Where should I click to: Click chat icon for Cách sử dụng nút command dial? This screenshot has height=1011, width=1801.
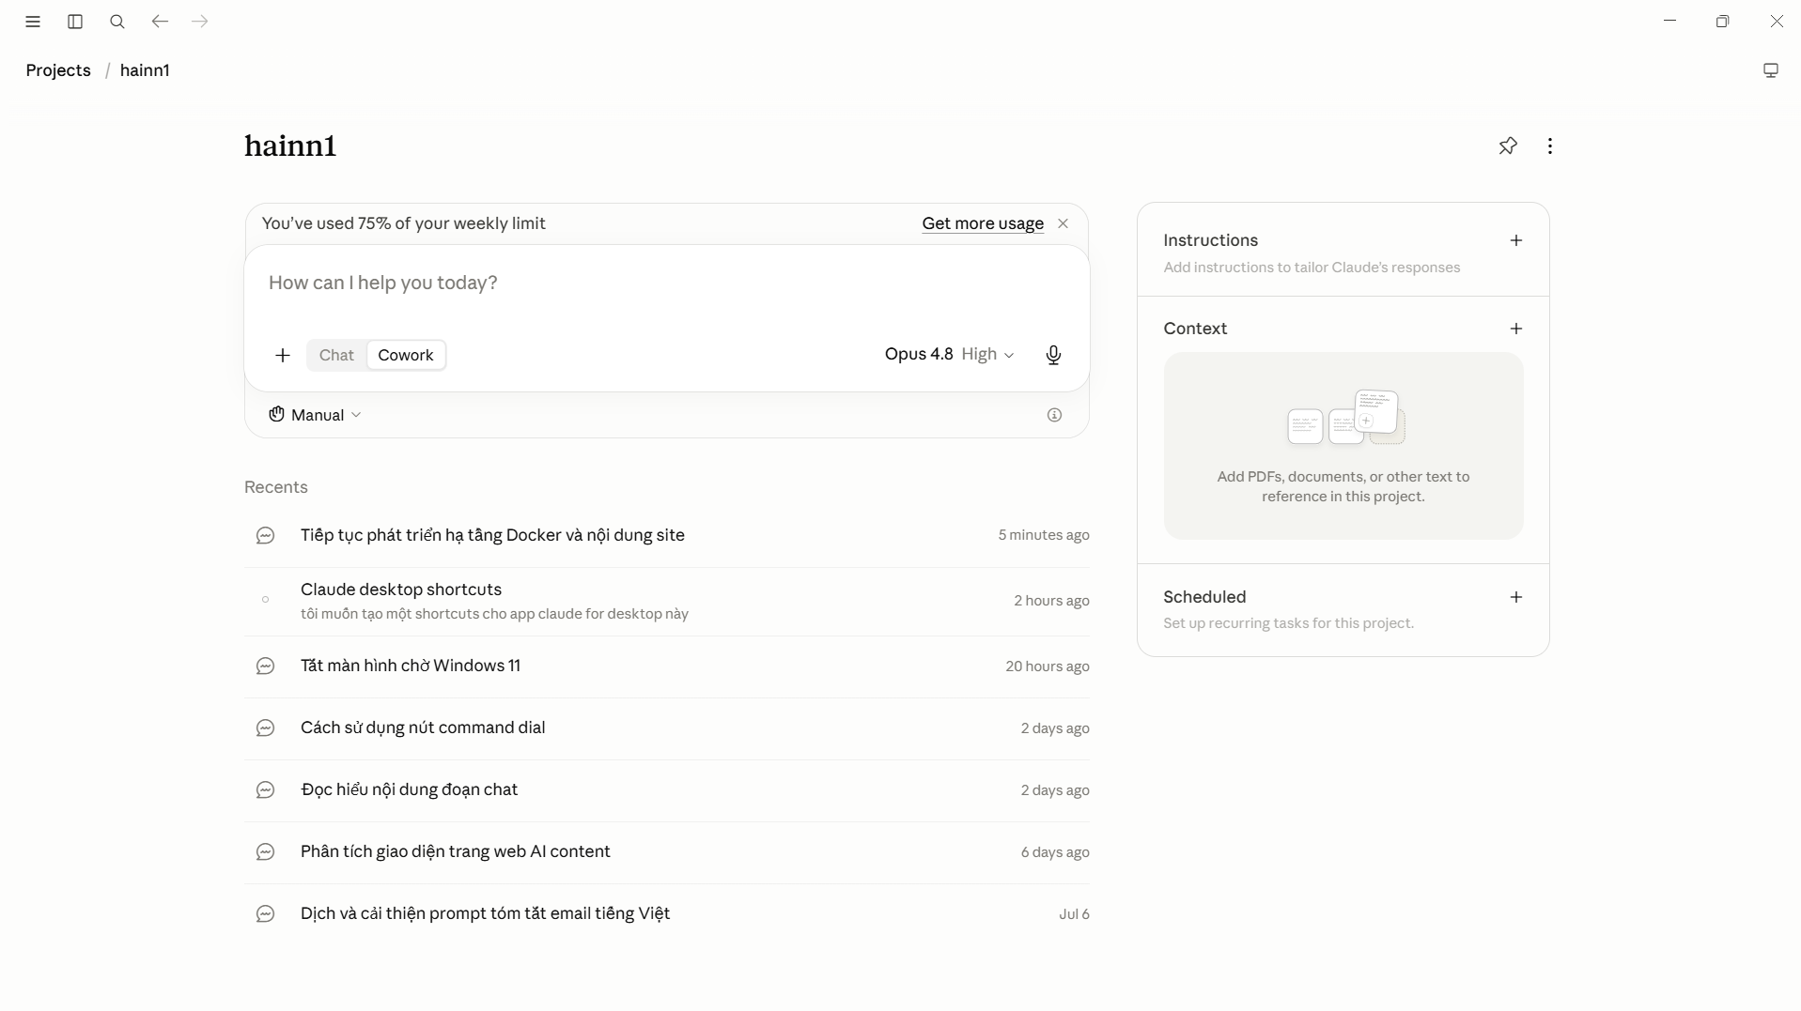(266, 728)
